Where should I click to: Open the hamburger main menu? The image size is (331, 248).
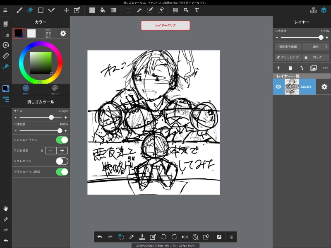[5, 10]
